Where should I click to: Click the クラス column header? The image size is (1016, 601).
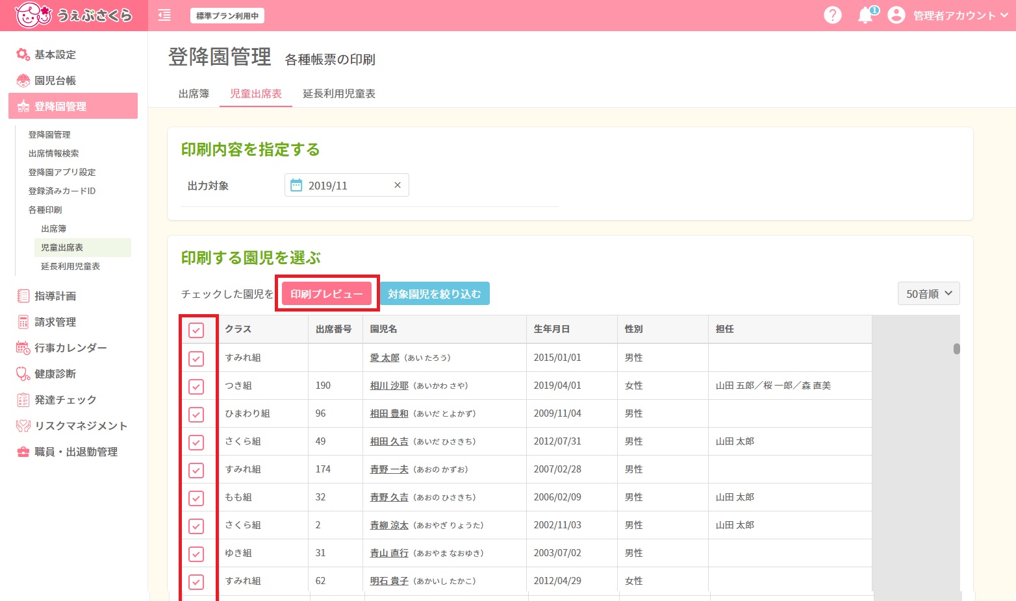263,329
